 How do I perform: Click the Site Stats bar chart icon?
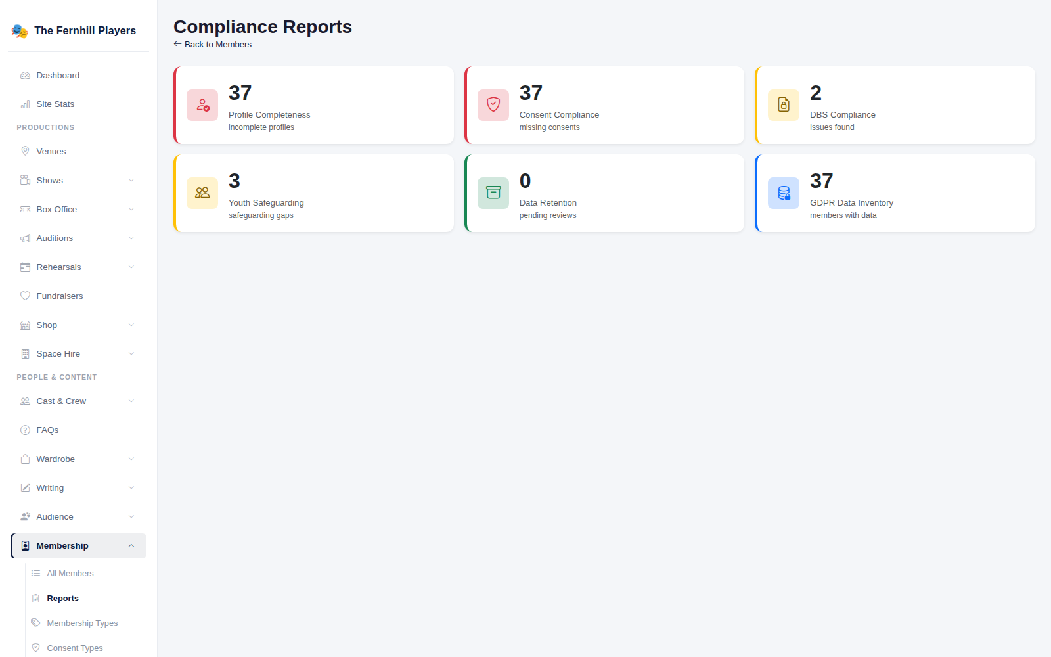pos(26,104)
